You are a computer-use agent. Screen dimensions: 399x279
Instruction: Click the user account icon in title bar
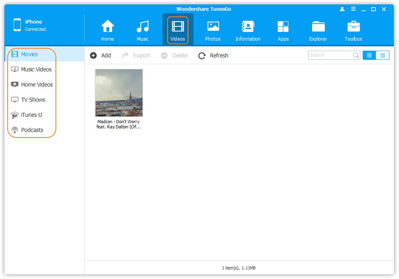tap(341, 9)
